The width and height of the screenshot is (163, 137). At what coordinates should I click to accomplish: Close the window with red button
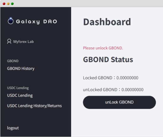coord(4,4)
